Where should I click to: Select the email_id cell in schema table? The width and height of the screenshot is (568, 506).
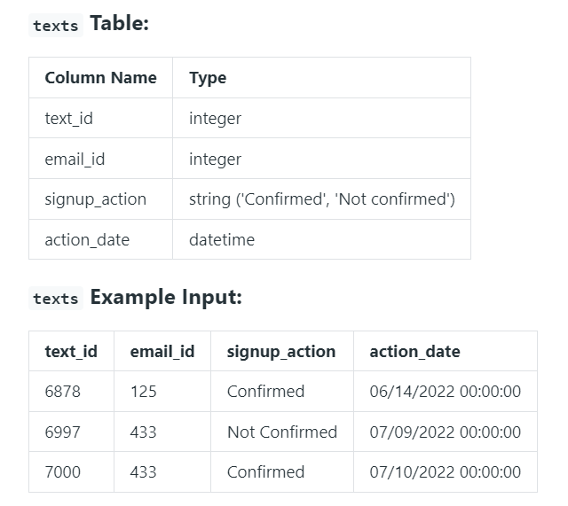(x=100, y=159)
